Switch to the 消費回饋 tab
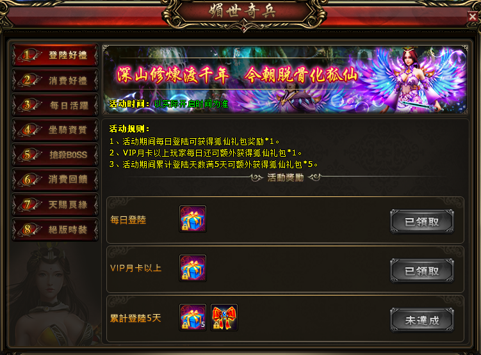The height and width of the screenshot is (355, 481). coord(55,180)
